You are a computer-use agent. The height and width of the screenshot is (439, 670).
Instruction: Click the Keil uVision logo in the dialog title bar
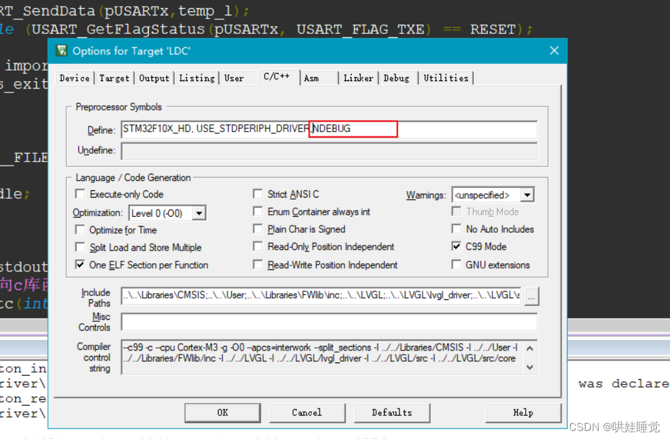click(61, 51)
